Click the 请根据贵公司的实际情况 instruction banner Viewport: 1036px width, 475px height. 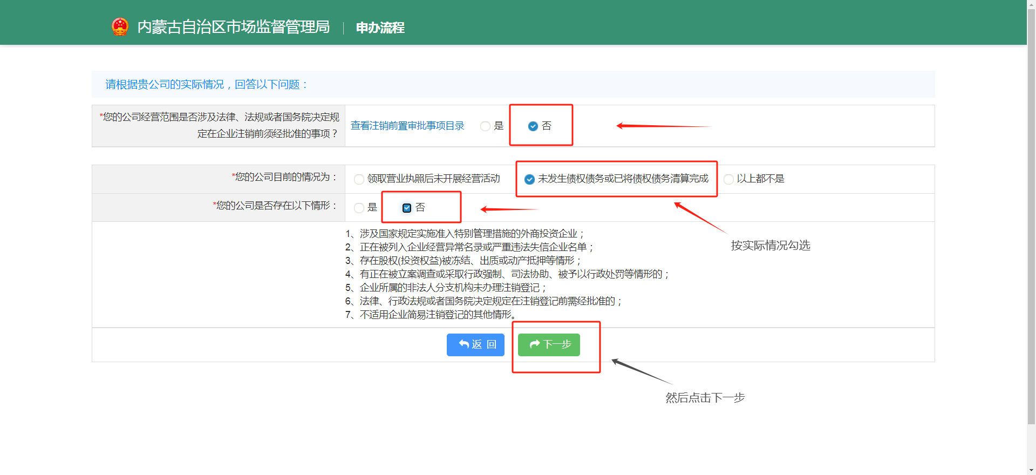tap(207, 85)
